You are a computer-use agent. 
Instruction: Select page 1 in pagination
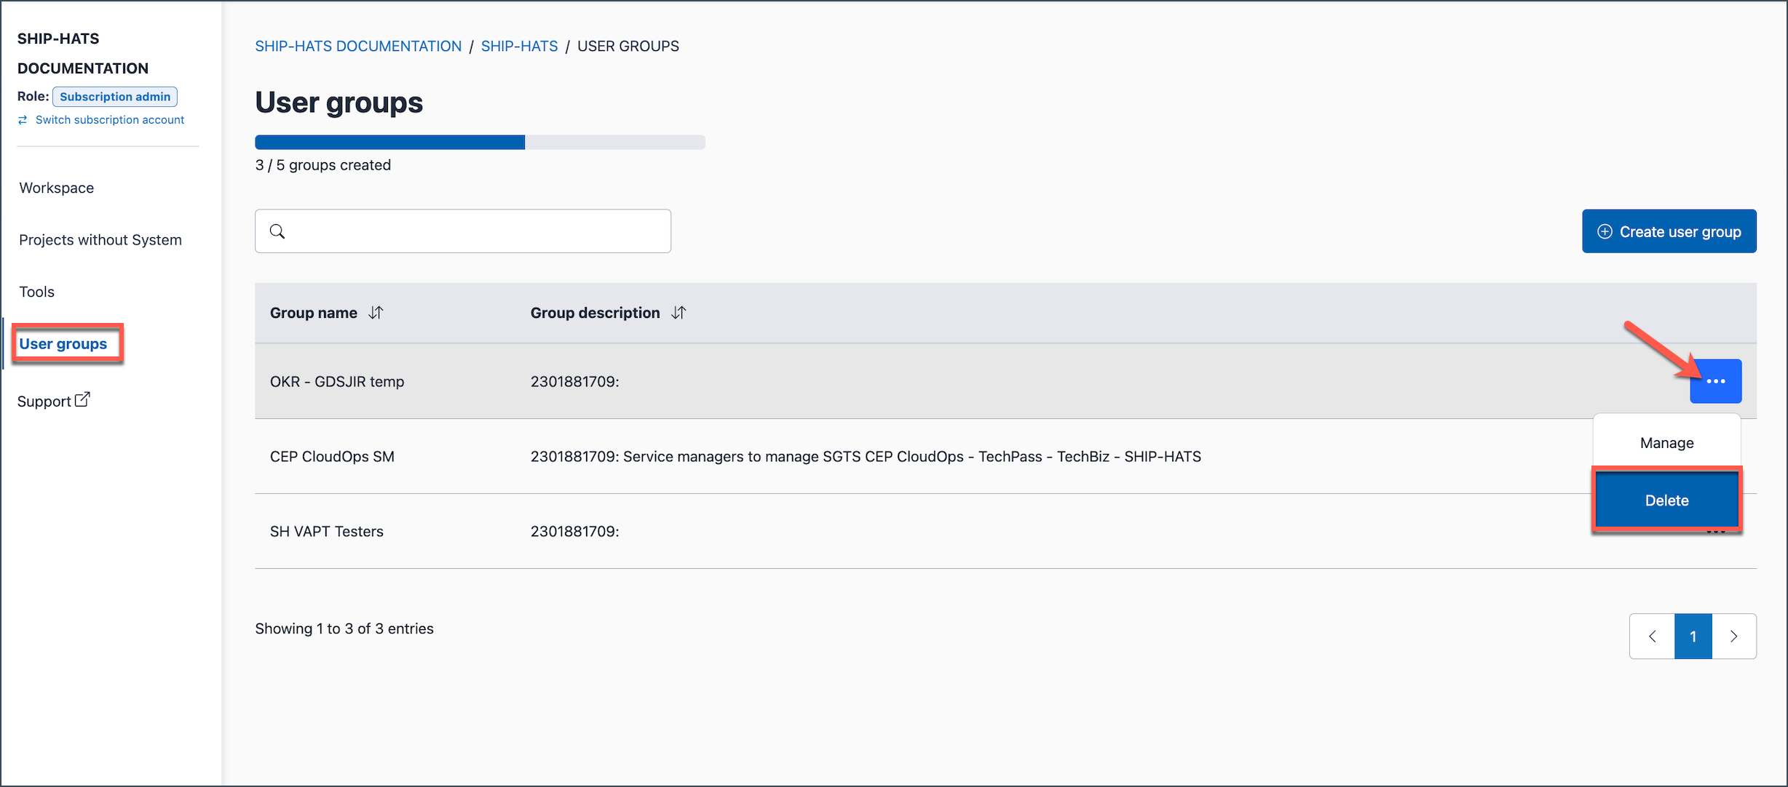coord(1693,636)
